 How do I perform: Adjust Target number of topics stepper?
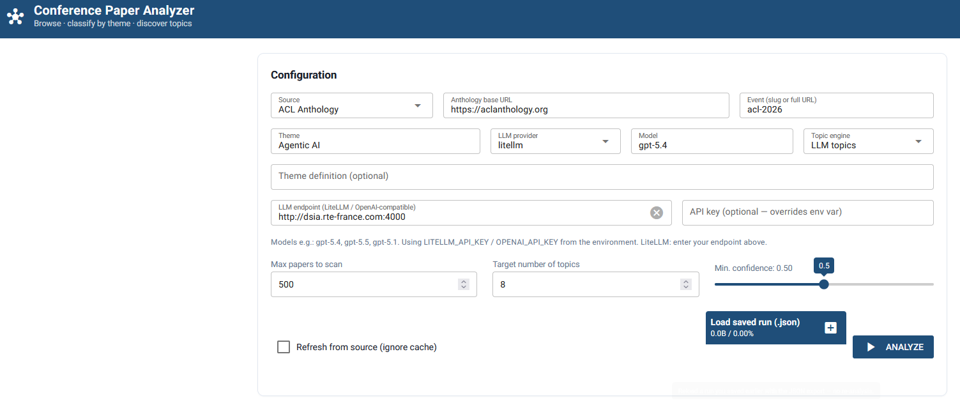686,284
